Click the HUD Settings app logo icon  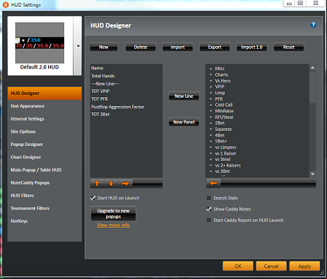(x=5, y=4)
